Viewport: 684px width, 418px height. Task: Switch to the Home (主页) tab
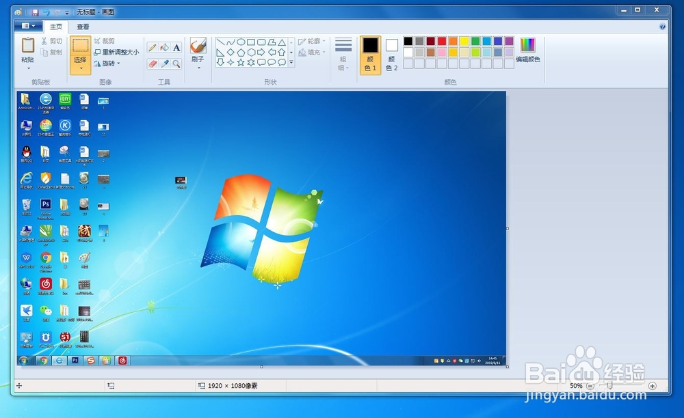pos(56,27)
